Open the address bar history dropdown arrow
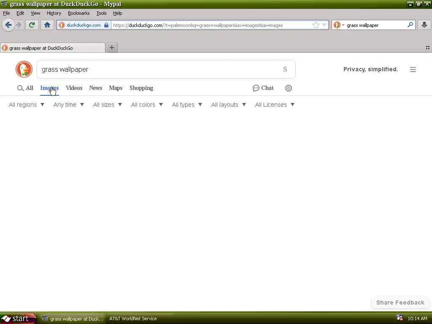The image size is (432, 324). (x=324, y=25)
